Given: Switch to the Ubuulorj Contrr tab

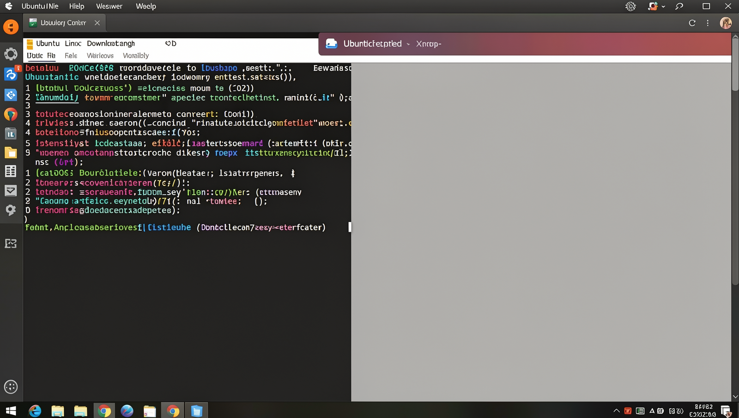Looking at the screenshot, I should pyautogui.click(x=63, y=23).
